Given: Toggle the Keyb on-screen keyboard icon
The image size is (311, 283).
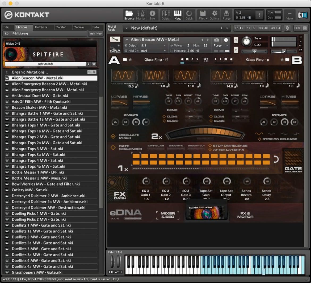Looking at the screenshot, I should click(178, 15).
